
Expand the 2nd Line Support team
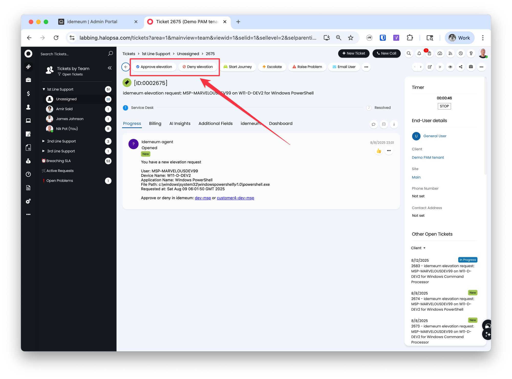click(44, 141)
